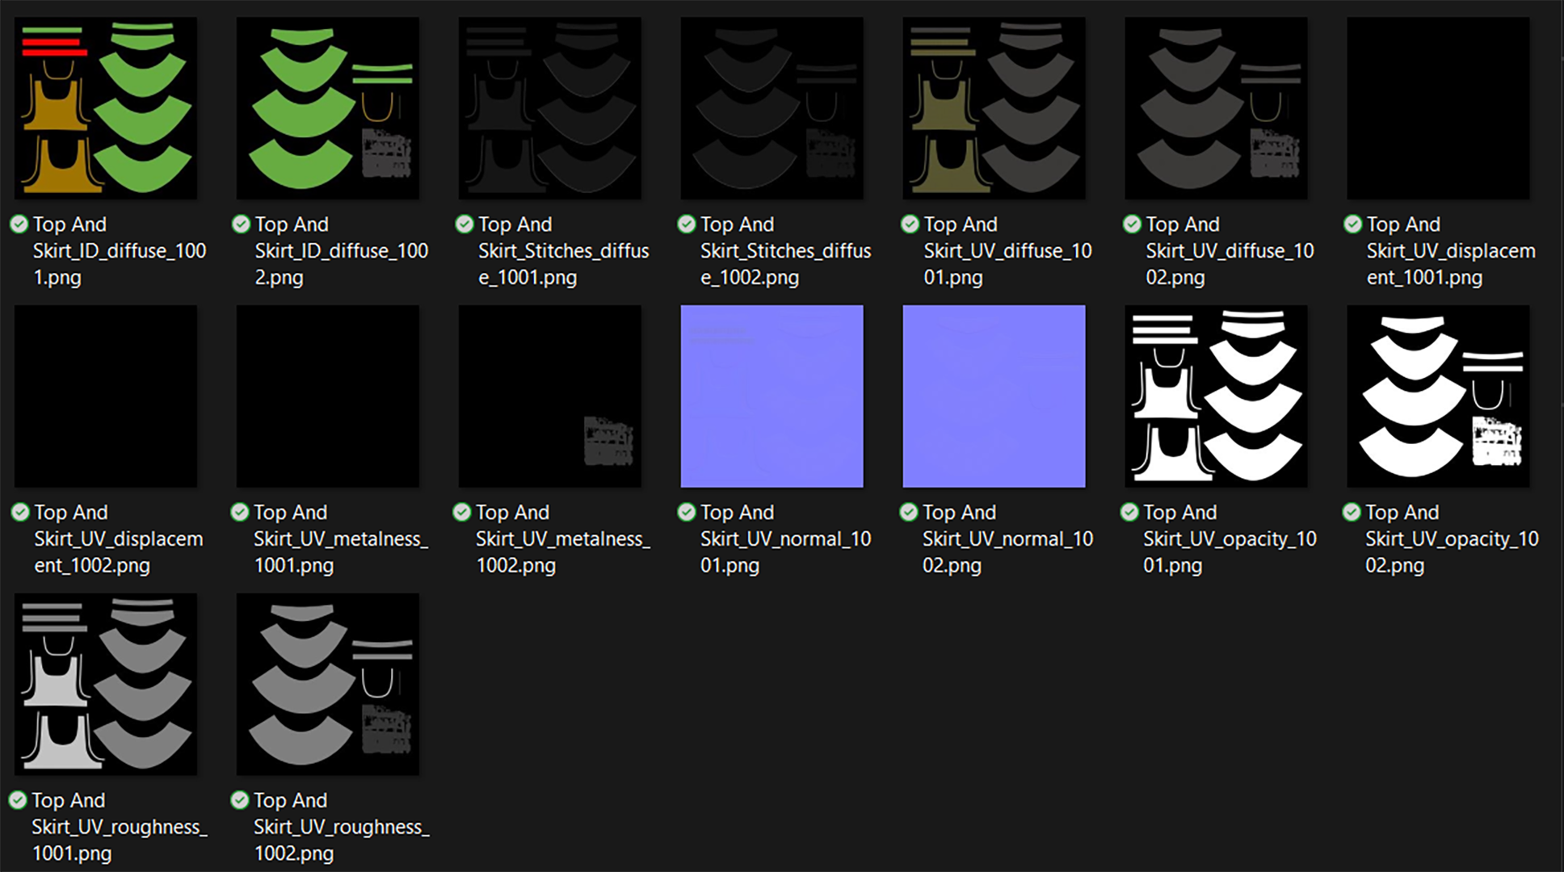Click sync status icon of Skirt_UV_metalness_1002.png
The image size is (1564, 872).
tap(462, 512)
